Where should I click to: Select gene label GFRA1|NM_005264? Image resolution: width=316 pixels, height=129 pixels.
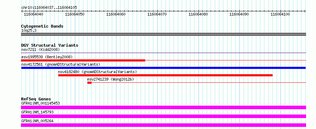tap(37, 121)
